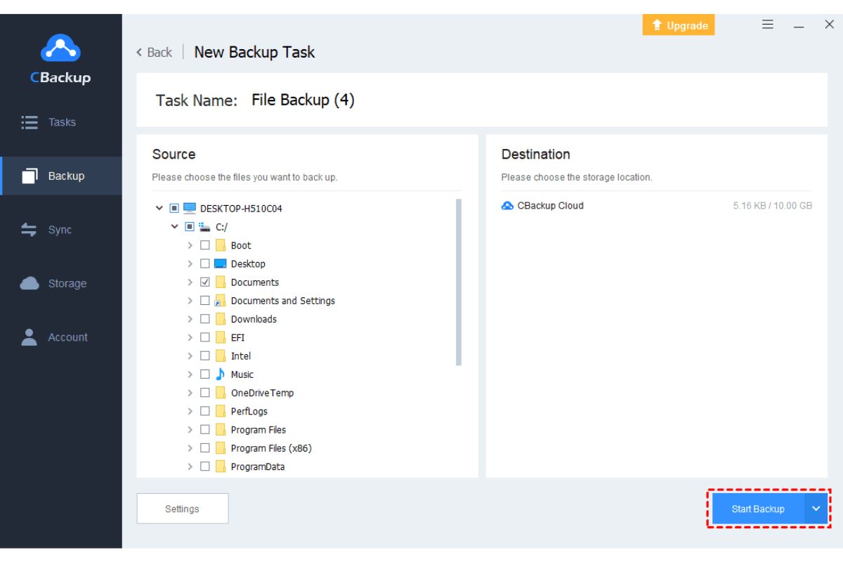Expand the Music folder
The width and height of the screenshot is (843, 562).
click(x=190, y=374)
